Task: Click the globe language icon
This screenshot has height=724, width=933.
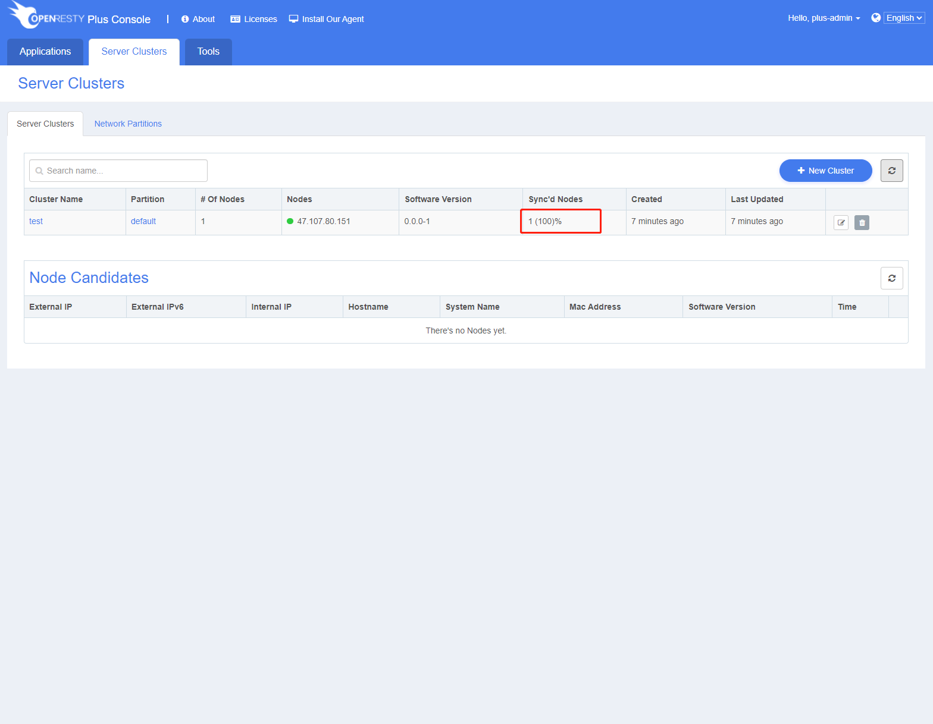Action: click(x=876, y=18)
